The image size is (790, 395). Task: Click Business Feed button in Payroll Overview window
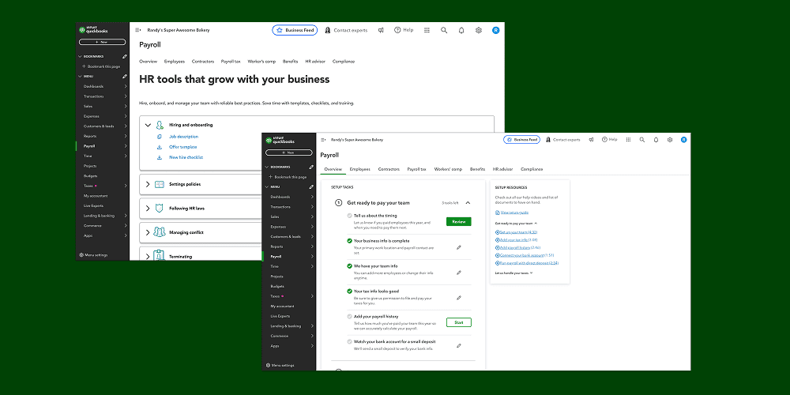[x=522, y=140]
